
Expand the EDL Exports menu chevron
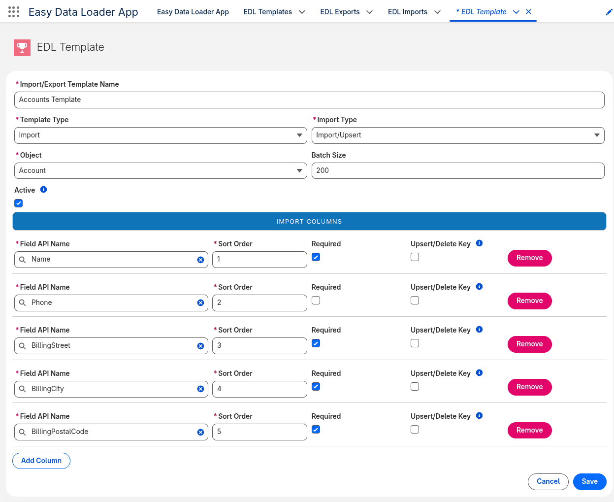[x=370, y=12]
